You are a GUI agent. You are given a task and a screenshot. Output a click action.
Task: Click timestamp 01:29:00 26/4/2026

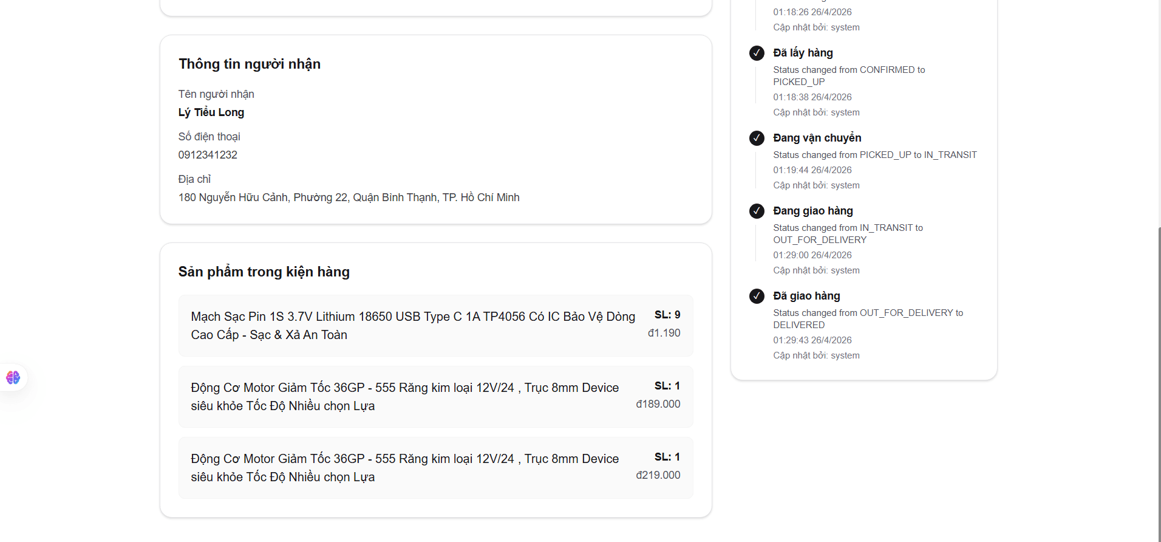click(x=812, y=255)
